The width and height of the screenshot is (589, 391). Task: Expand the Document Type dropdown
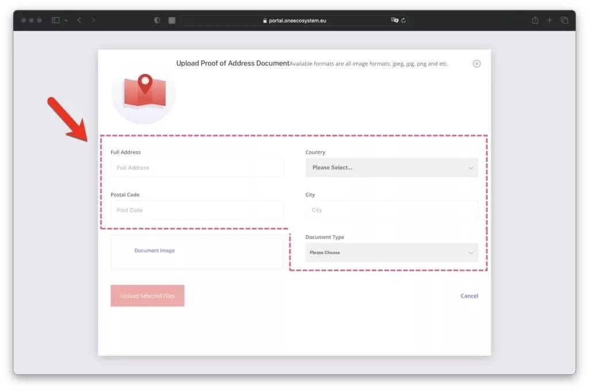point(391,253)
